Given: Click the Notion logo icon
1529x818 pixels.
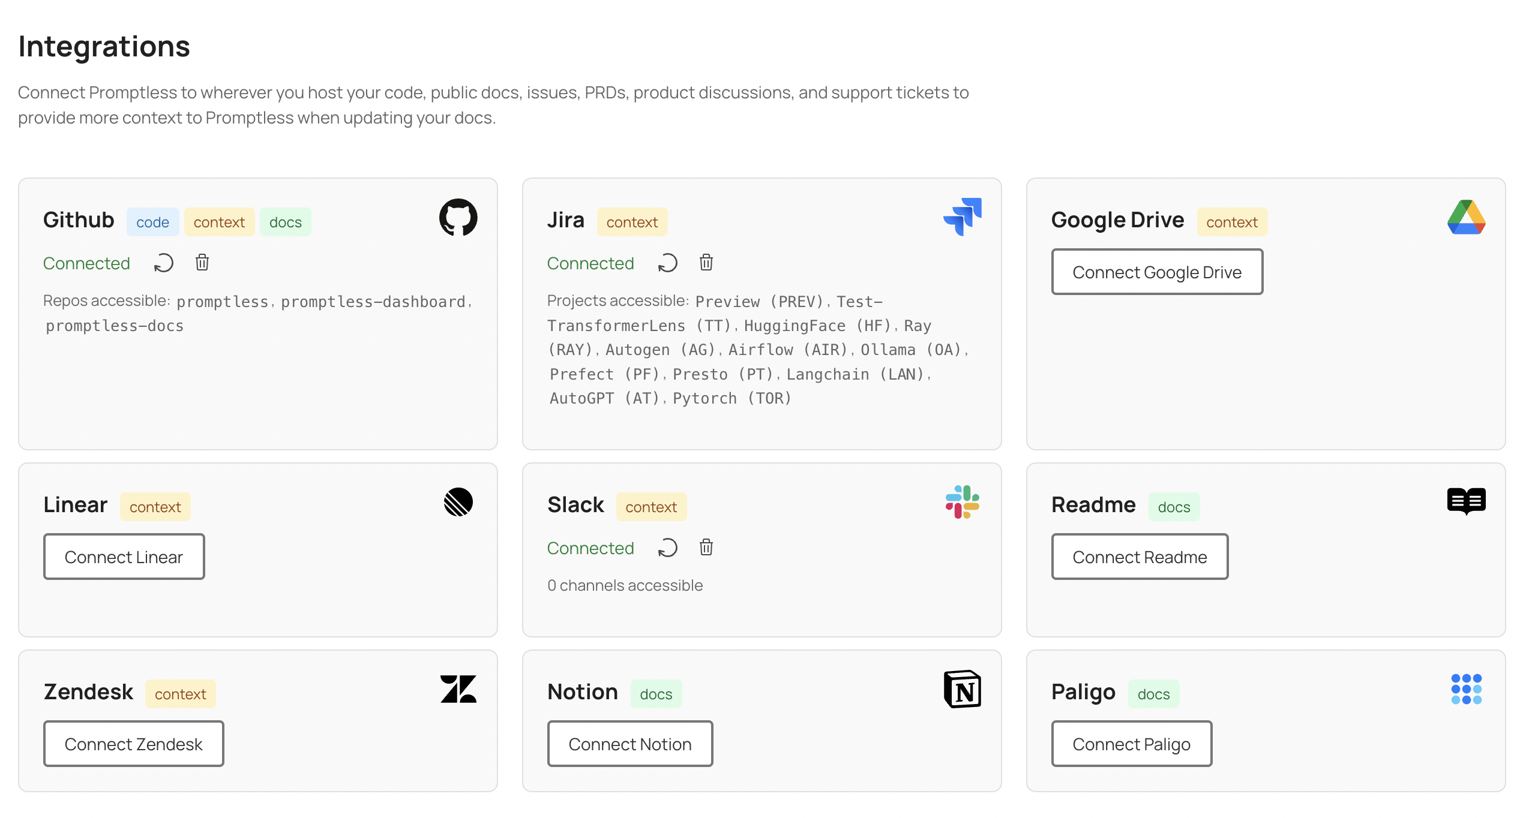Looking at the screenshot, I should [x=963, y=690].
